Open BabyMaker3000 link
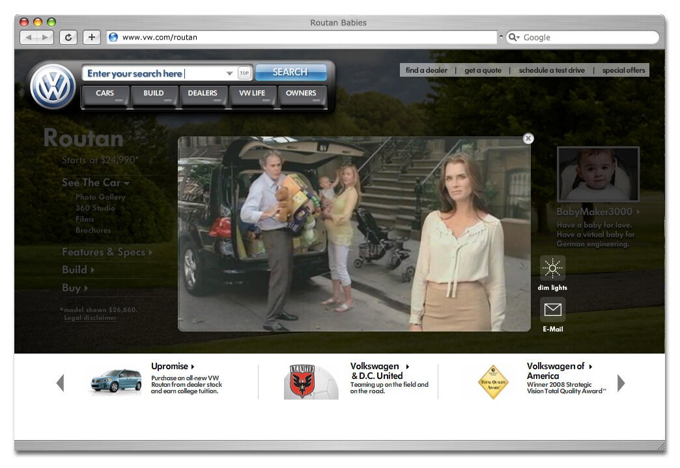 (597, 212)
